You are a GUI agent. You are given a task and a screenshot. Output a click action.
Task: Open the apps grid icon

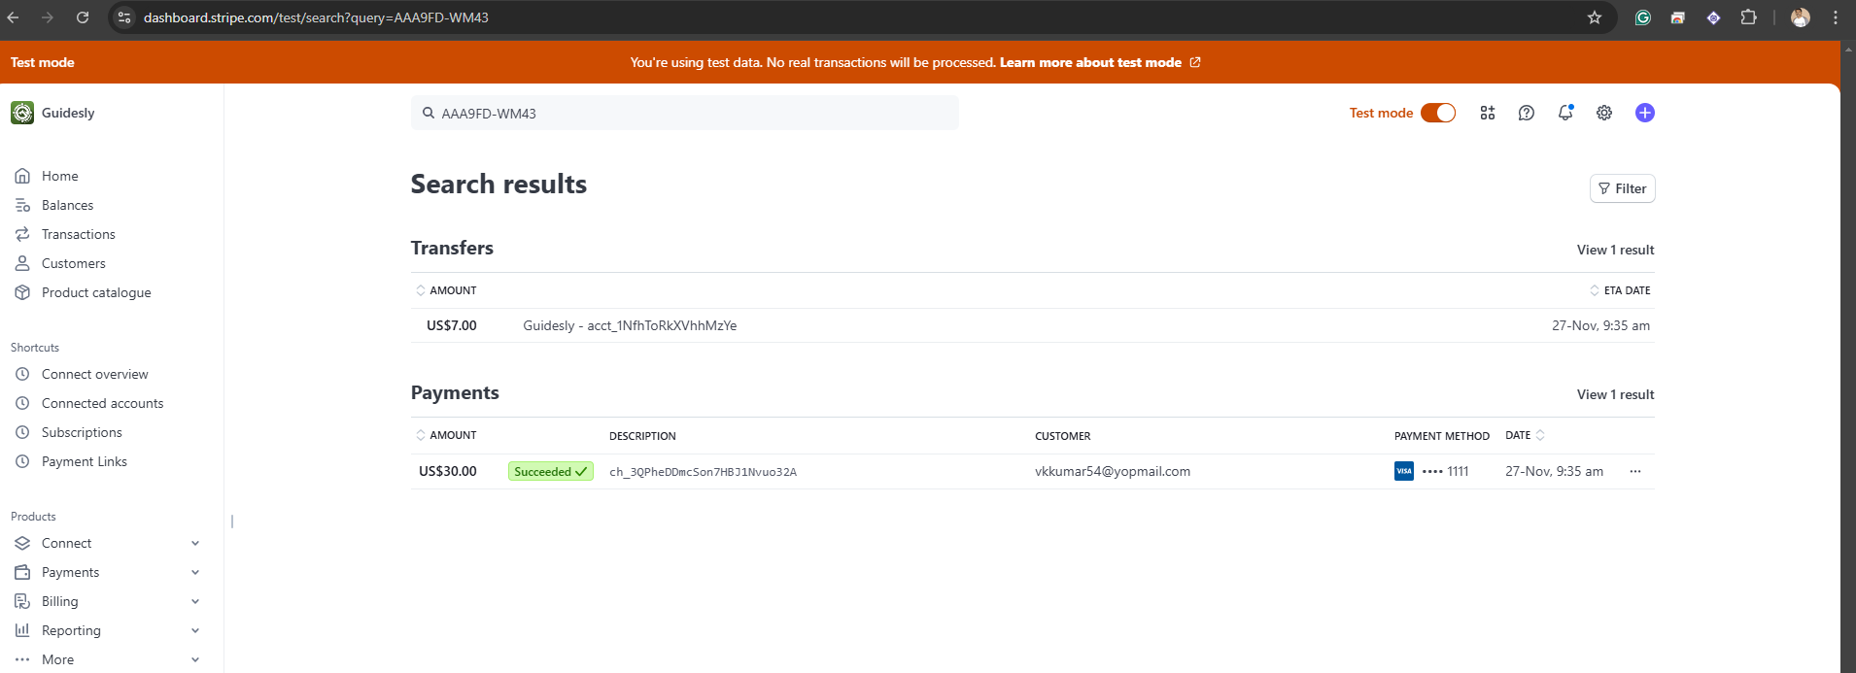1488,113
